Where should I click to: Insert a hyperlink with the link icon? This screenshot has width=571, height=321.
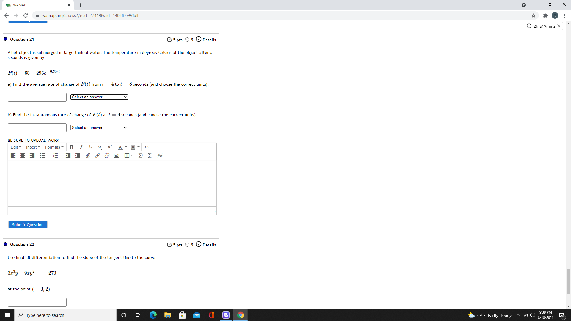click(x=97, y=155)
